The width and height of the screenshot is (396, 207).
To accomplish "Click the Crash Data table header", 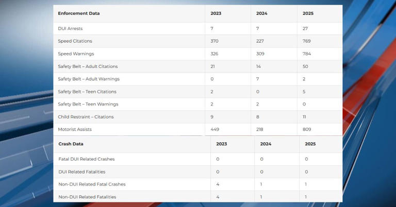I will tap(71, 144).
